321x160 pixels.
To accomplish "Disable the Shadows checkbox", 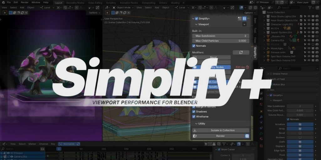I will pyautogui.click(x=194, y=112).
